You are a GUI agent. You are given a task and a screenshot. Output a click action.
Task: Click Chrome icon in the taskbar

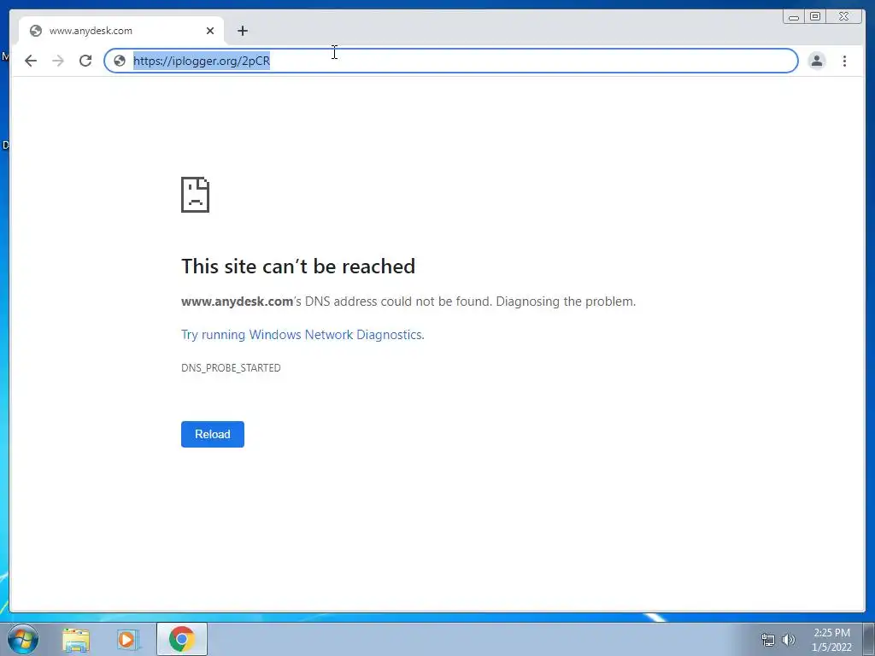[182, 639]
